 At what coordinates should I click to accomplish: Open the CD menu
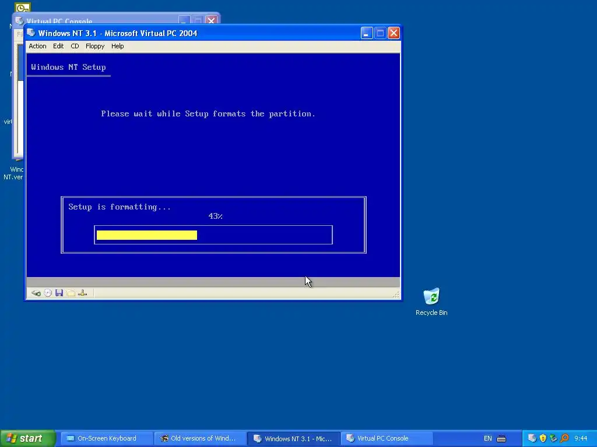point(75,46)
